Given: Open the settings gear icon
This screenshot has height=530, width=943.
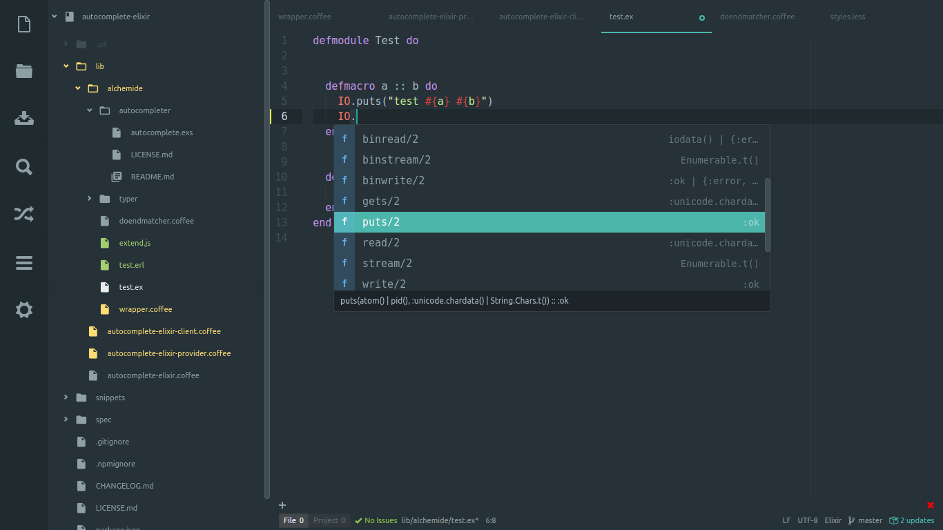Looking at the screenshot, I should (x=23, y=310).
